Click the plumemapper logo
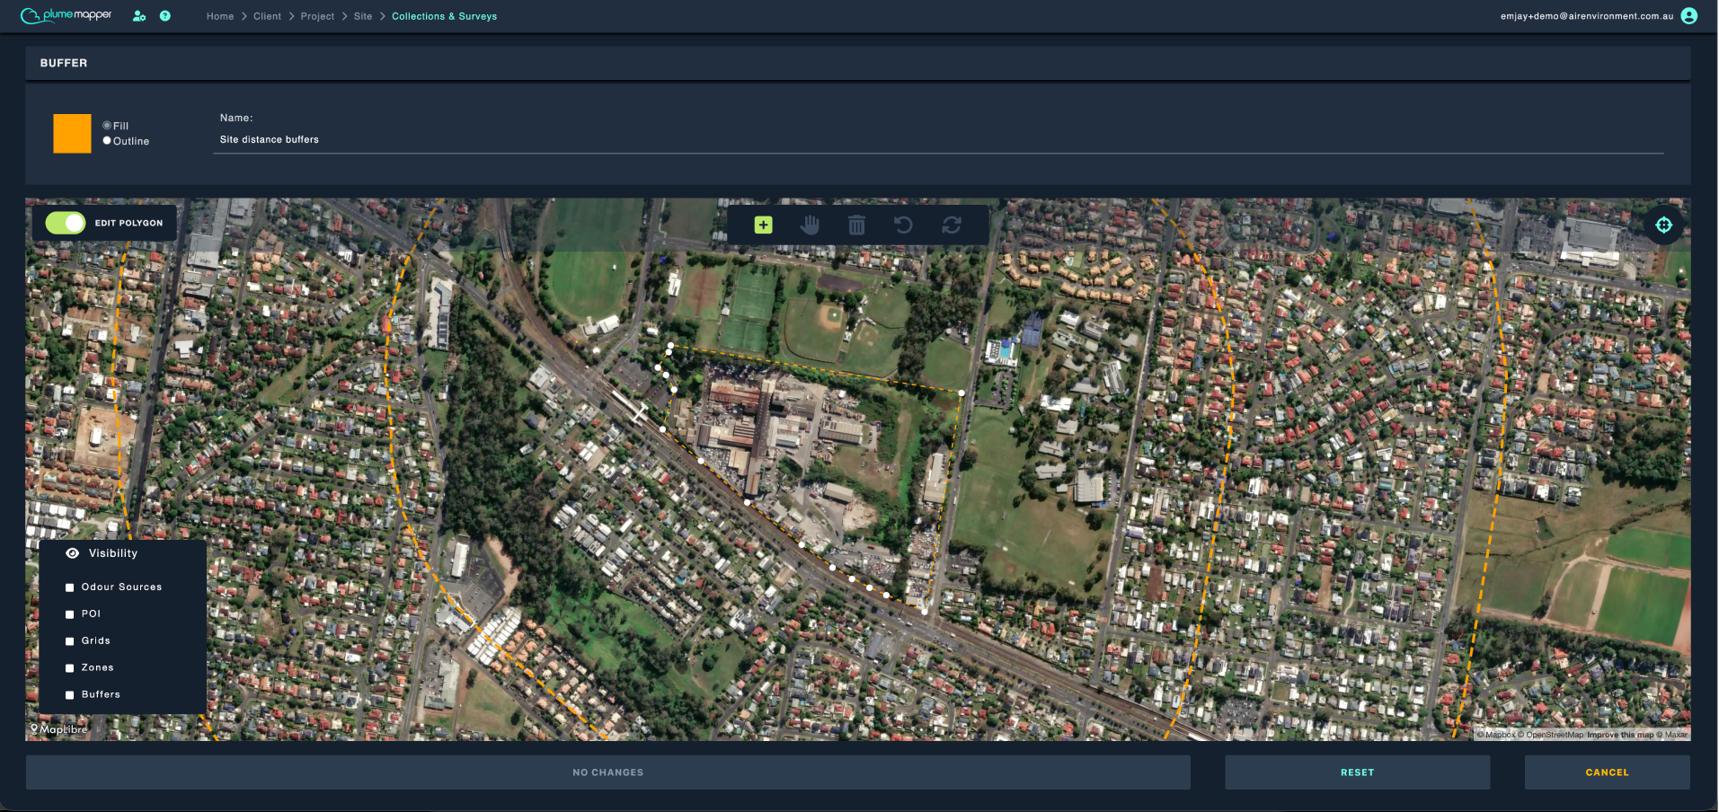Screen dimensions: 1719x812 [66, 15]
